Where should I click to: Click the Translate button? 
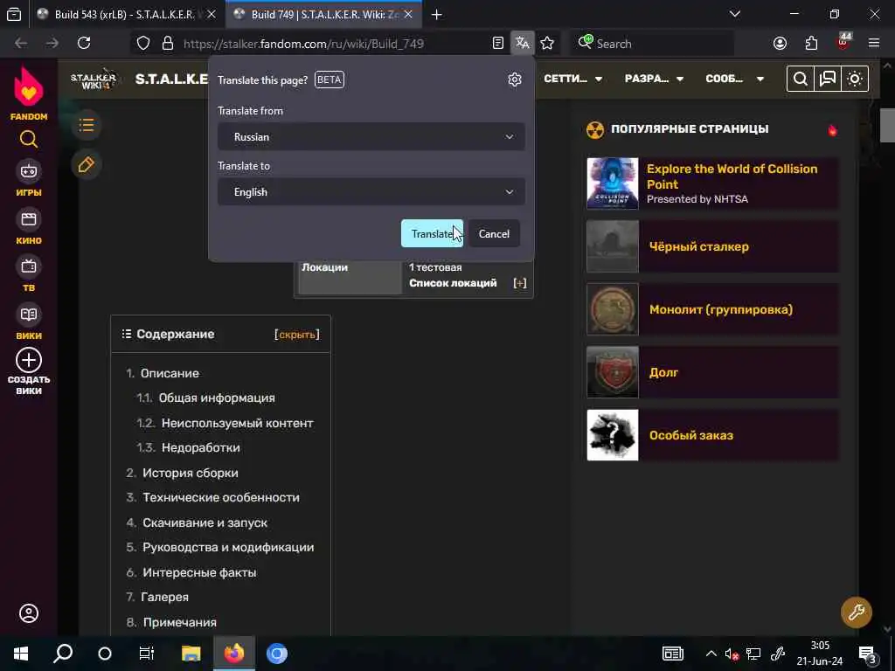click(432, 233)
